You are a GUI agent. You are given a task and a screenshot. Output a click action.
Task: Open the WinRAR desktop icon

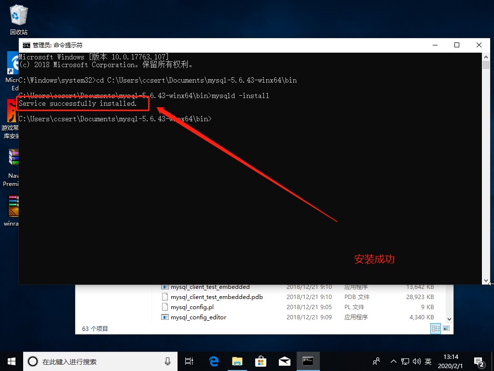point(13,211)
